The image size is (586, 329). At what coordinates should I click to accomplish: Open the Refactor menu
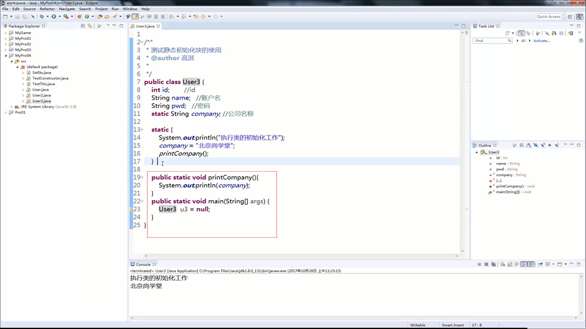pyautogui.click(x=47, y=9)
